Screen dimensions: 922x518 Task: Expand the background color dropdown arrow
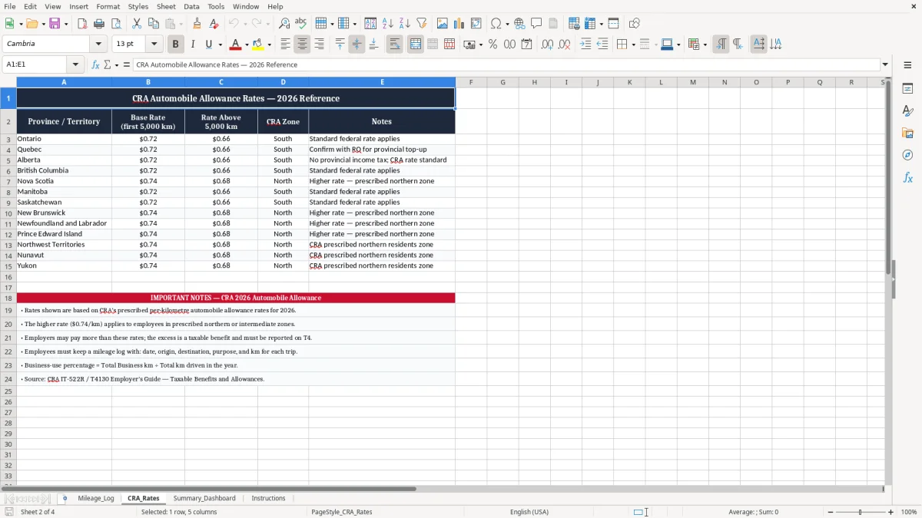click(269, 45)
